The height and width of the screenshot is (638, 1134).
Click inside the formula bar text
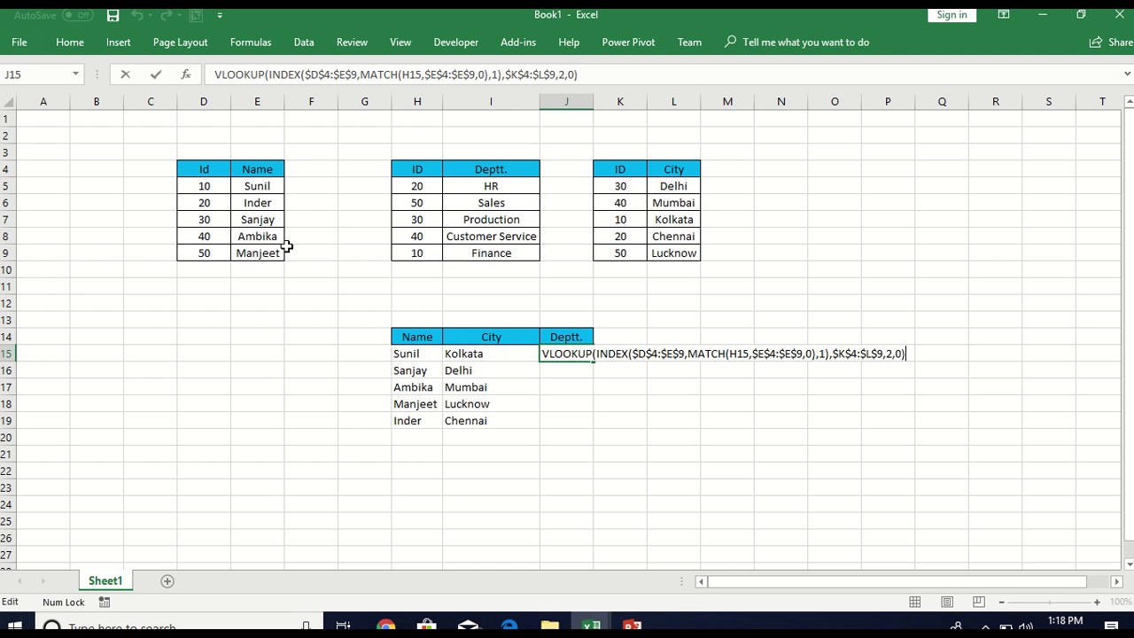click(395, 74)
